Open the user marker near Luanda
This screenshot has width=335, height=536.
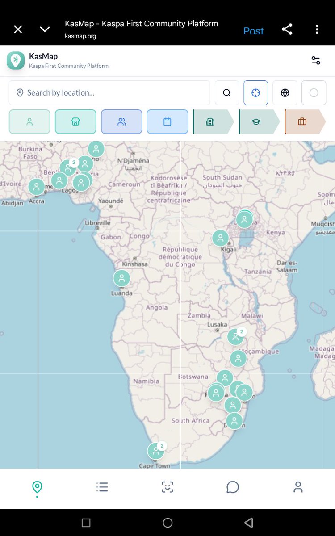point(121,278)
